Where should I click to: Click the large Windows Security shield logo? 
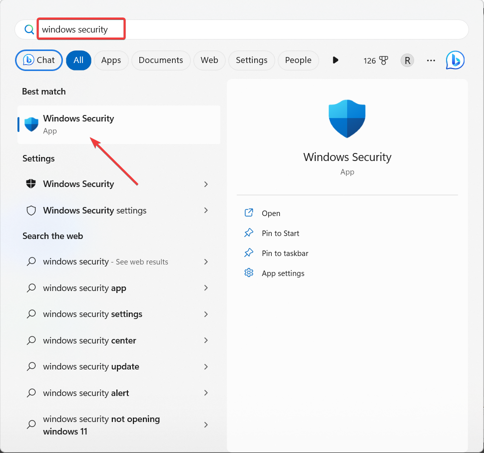tap(347, 118)
